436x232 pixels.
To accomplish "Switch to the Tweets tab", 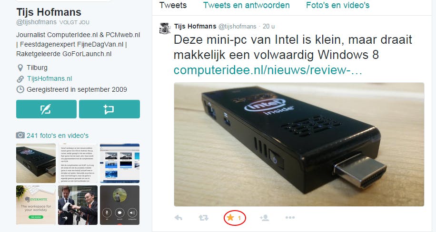I will (x=173, y=5).
